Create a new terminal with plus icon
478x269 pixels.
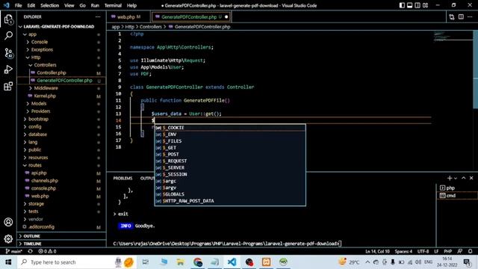point(450,178)
